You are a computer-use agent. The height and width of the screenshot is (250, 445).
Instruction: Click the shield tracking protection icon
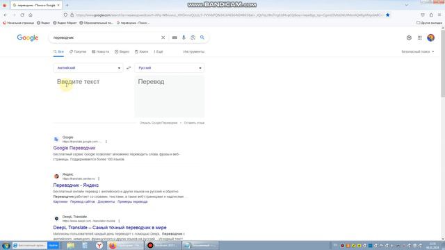pos(65,15)
